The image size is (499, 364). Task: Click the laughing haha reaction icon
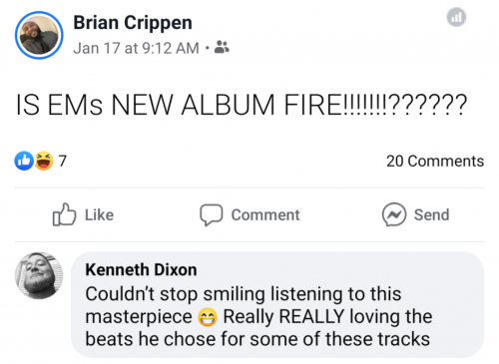tap(44, 161)
